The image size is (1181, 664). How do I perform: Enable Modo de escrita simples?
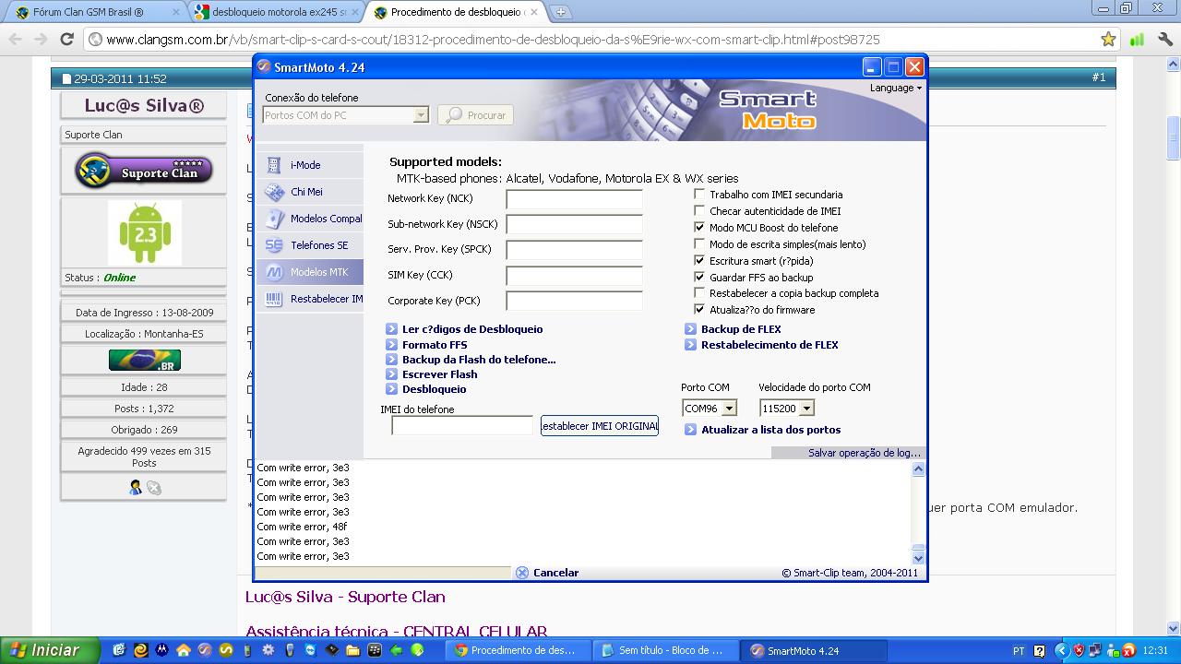(x=699, y=244)
